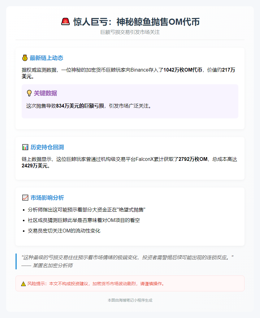Click the bold text 1042万枚OM代币

click(x=183, y=70)
